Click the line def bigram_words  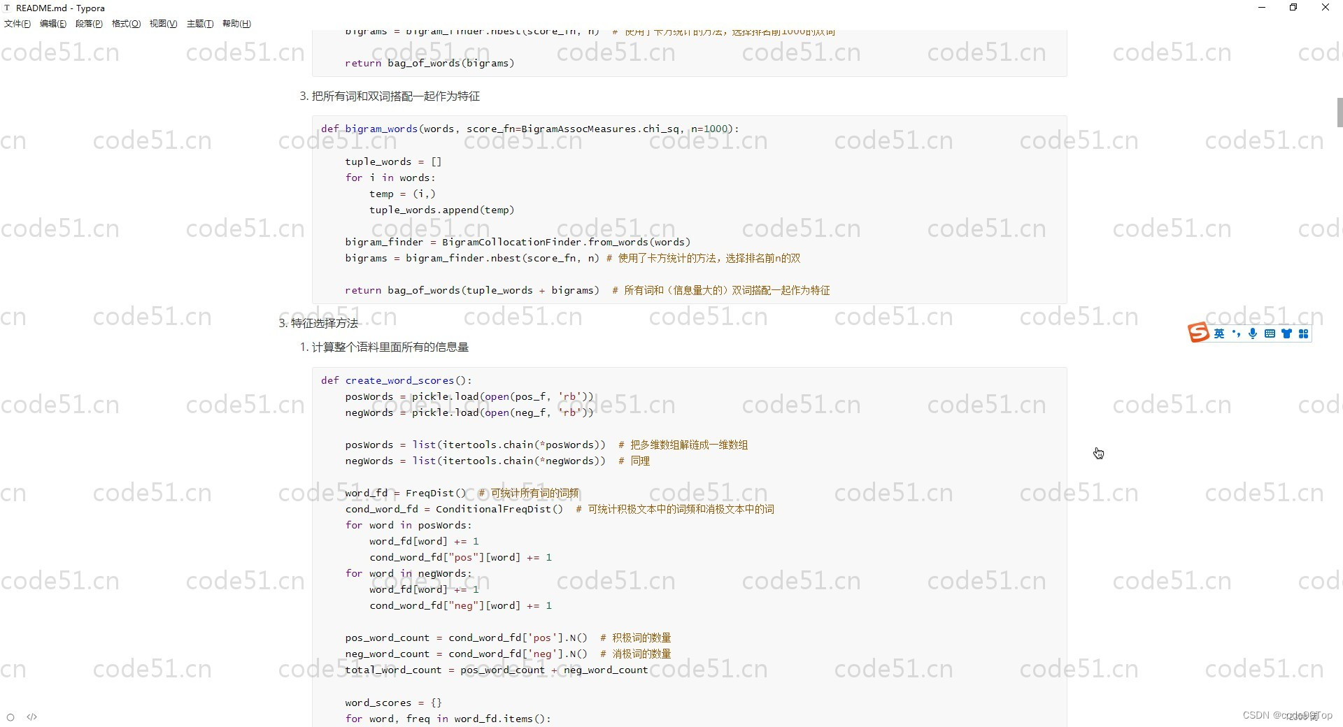coord(530,129)
